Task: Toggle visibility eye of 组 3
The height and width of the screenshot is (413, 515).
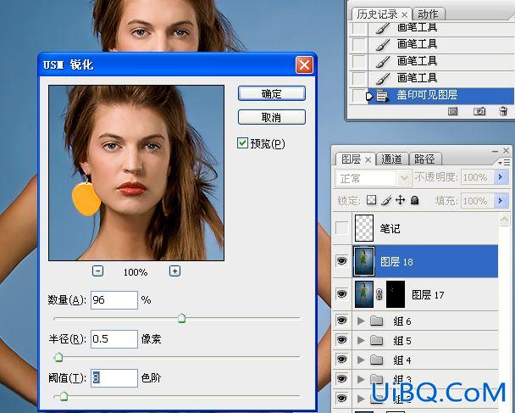Action: pos(341,379)
